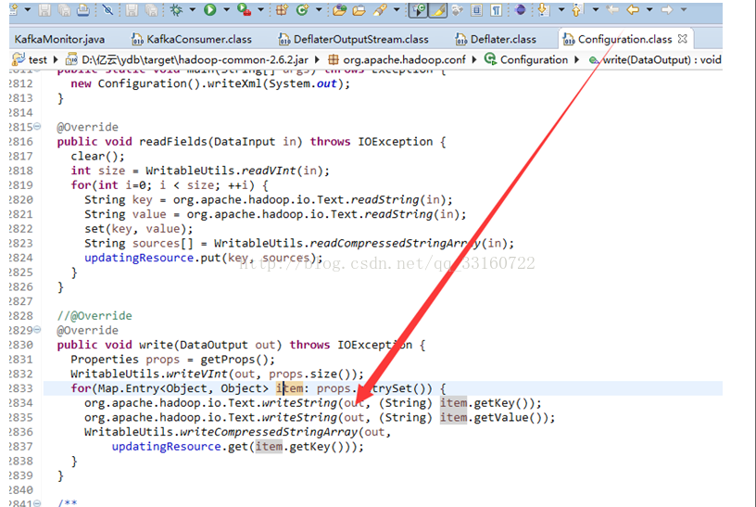Click updatingResource on line 2837
The height and width of the screenshot is (507, 756).
[x=167, y=446]
